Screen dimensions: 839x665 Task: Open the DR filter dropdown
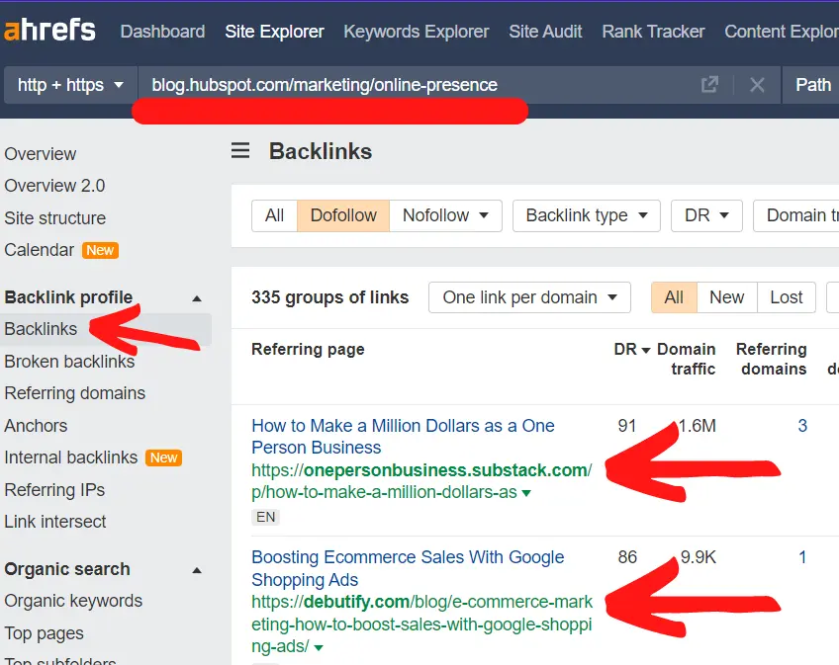[706, 215]
